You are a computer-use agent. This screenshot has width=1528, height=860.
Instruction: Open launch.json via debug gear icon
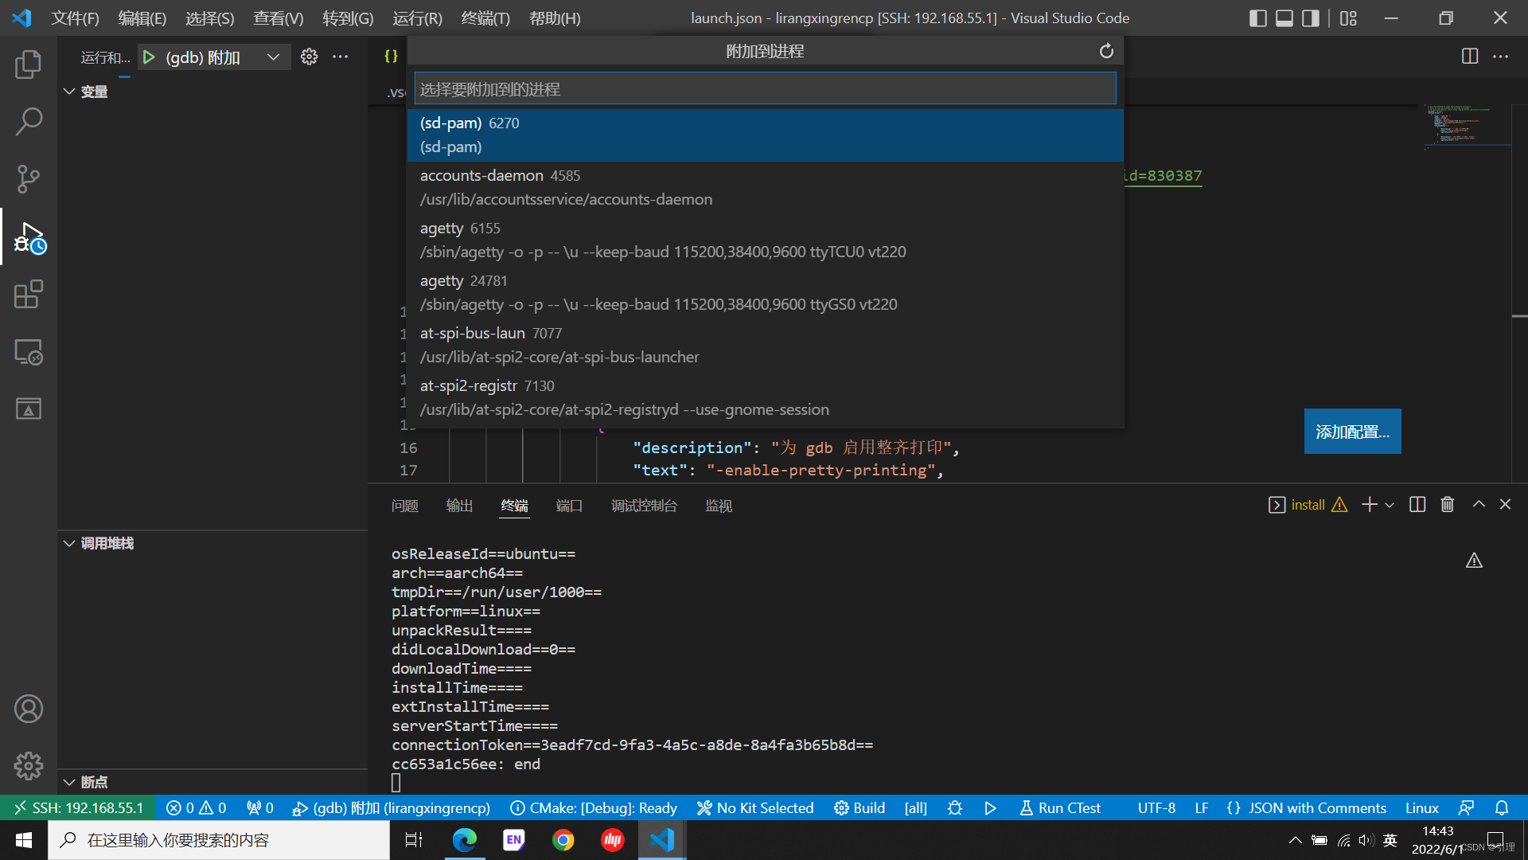pos(309,57)
